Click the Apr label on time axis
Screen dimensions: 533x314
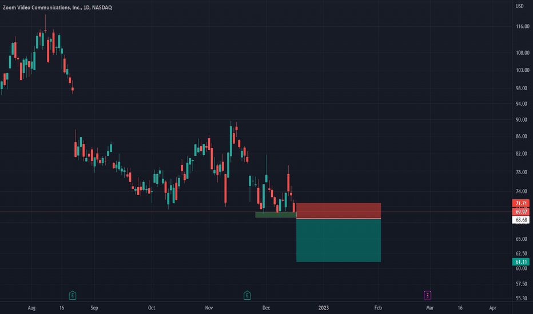coord(492,308)
